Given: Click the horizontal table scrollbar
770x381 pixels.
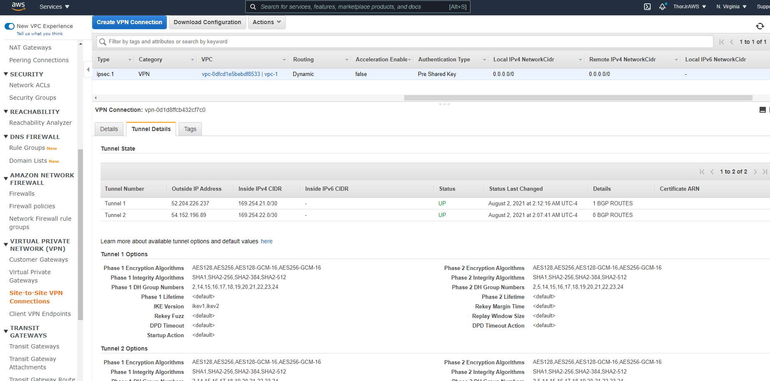Looking at the screenshot, I should coord(578,98).
